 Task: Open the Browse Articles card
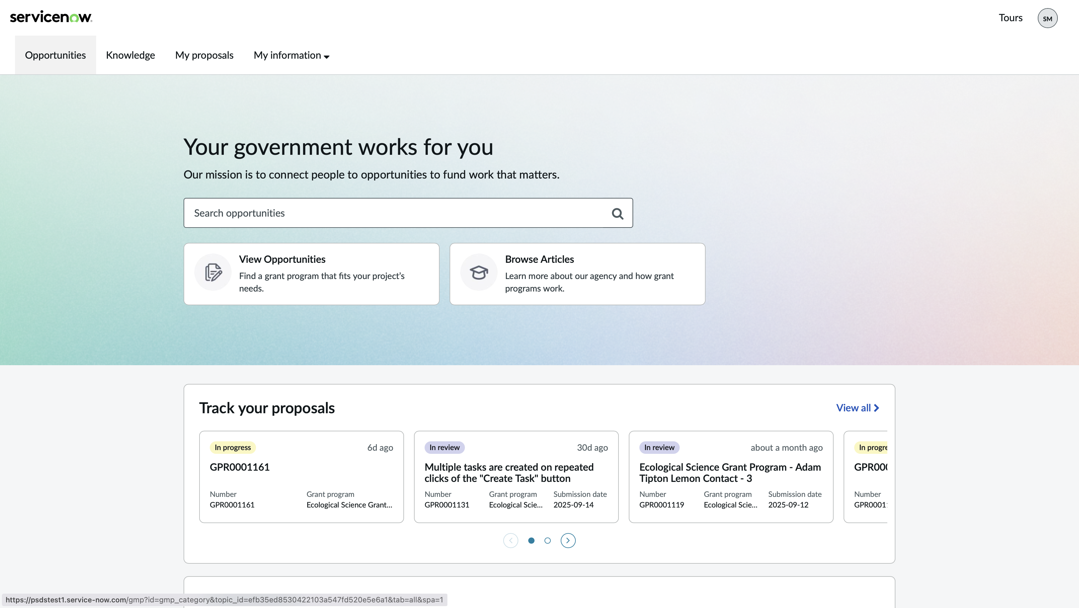[x=577, y=274]
